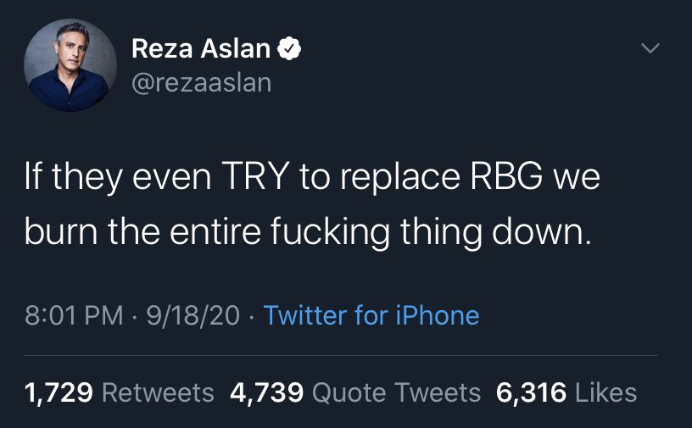This screenshot has width=692, height=428.
Task: Open the Twitter for iPhone source link
Action: click(371, 316)
